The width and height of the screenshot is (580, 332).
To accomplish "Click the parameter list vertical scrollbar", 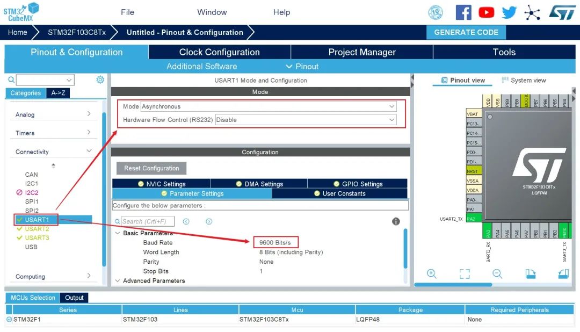I will pyautogui.click(x=405, y=248).
